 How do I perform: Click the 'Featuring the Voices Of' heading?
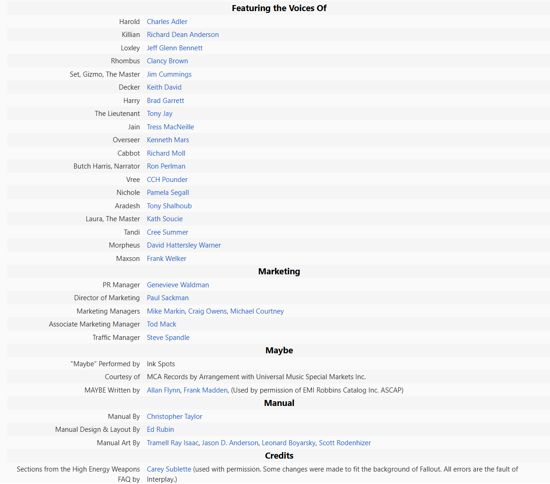pos(279,8)
